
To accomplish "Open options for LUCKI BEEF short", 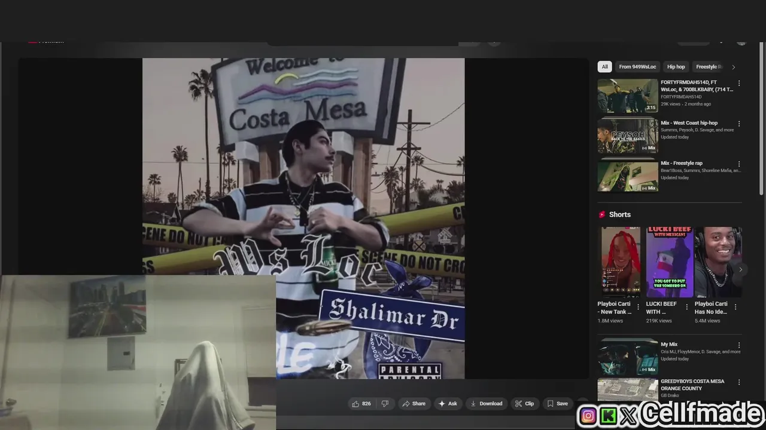I will (x=686, y=307).
